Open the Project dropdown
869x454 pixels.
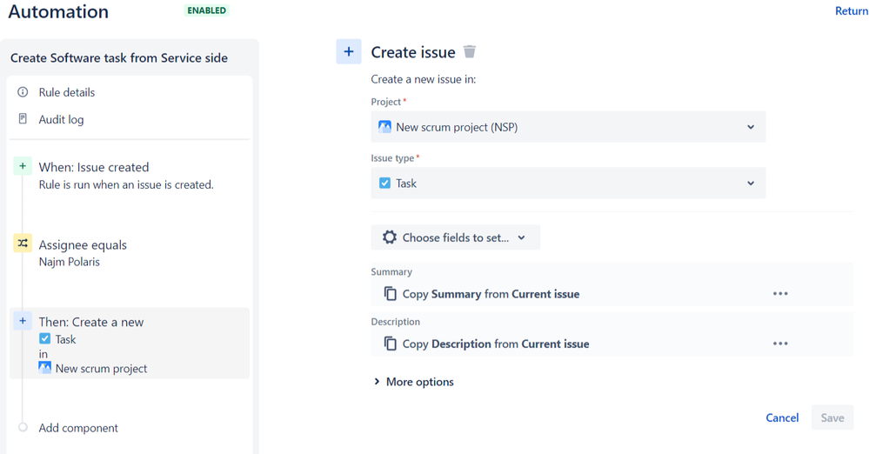click(x=568, y=127)
